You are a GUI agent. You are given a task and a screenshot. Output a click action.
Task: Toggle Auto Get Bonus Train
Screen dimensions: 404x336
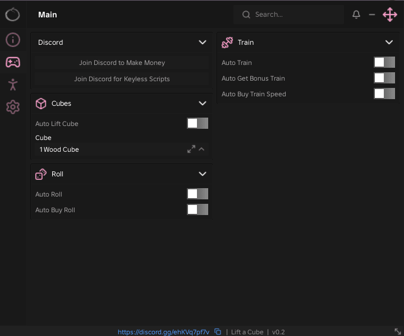tap(384, 78)
